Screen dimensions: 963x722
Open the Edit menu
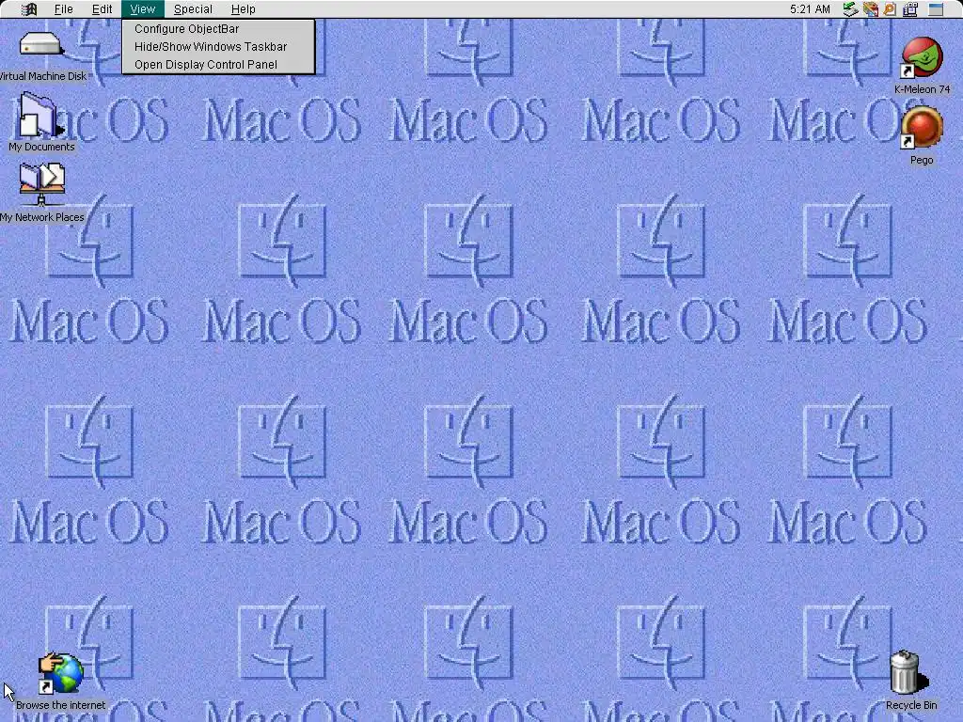[102, 9]
